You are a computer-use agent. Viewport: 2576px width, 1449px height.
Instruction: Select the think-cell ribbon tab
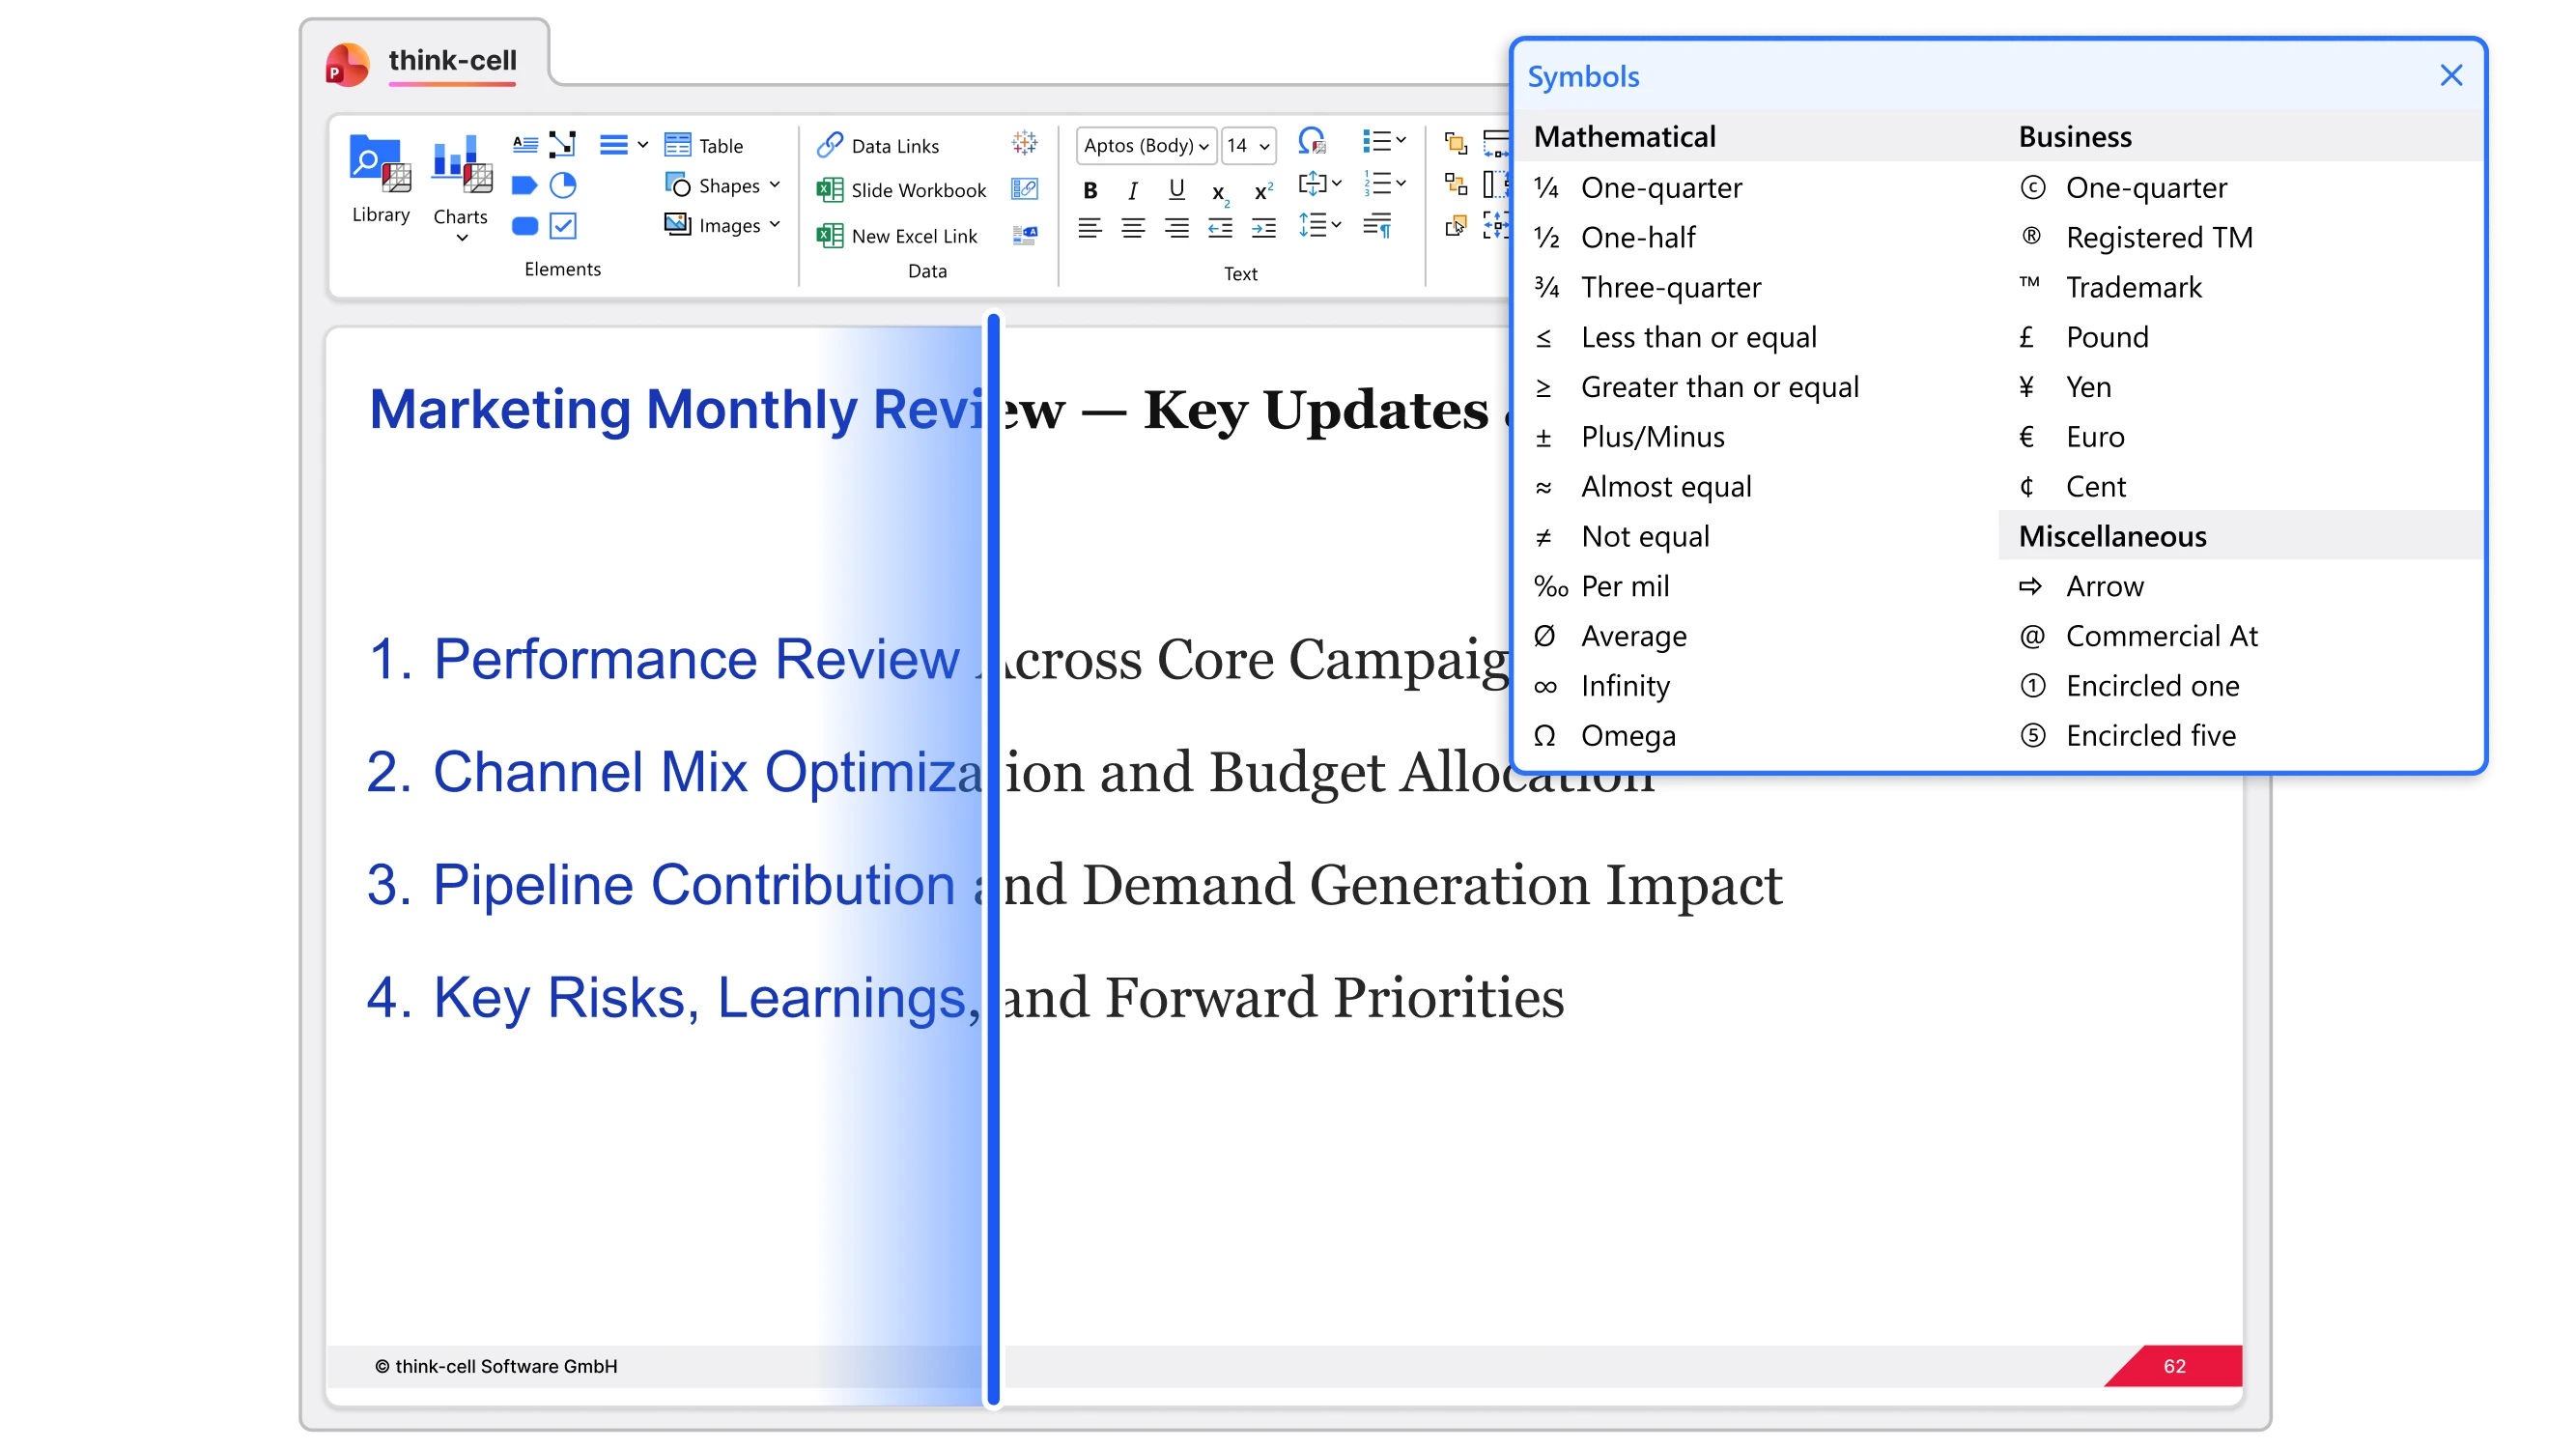point(451,62)
